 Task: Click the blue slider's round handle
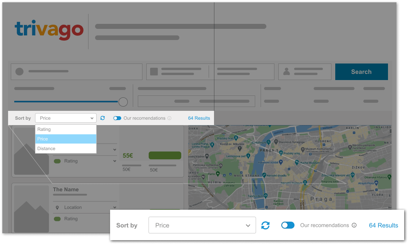[x=123, y=102]
